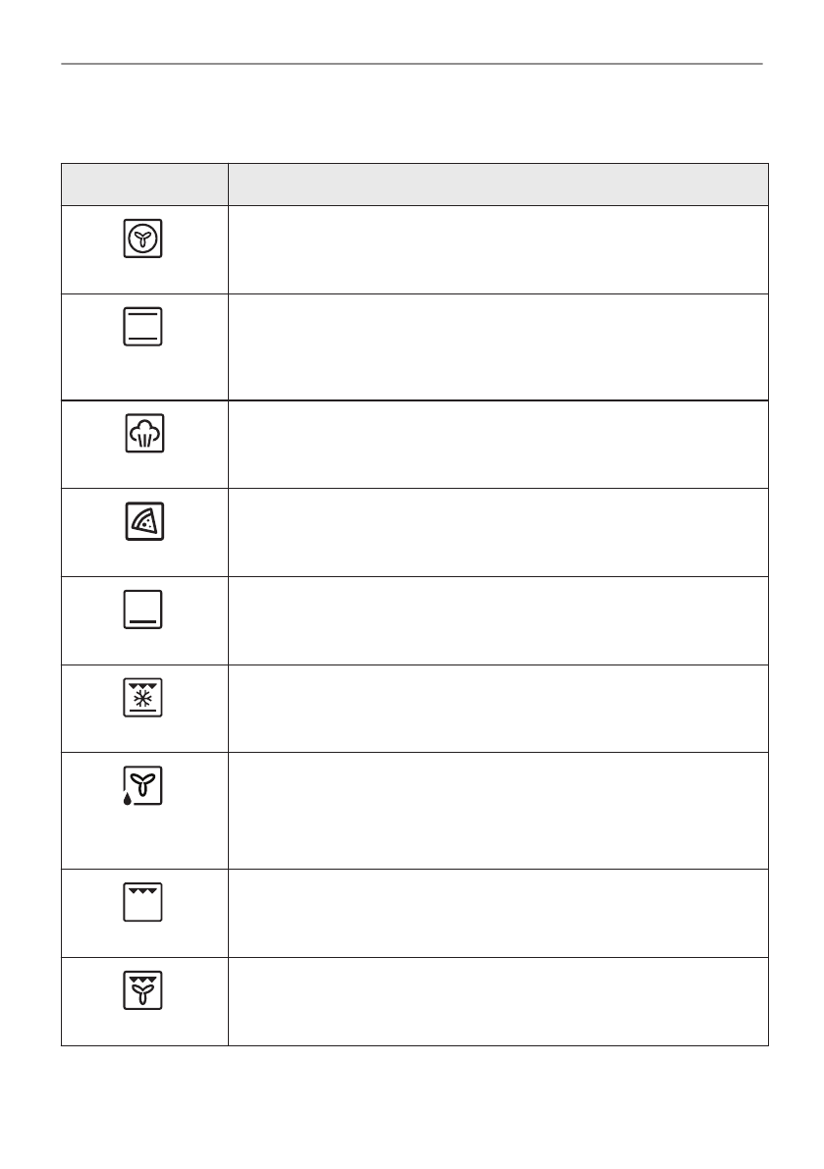Click the Frozen Foods snowflake icon
Image resolution: width=824 pixels, height=1169 pixels.
143,698
